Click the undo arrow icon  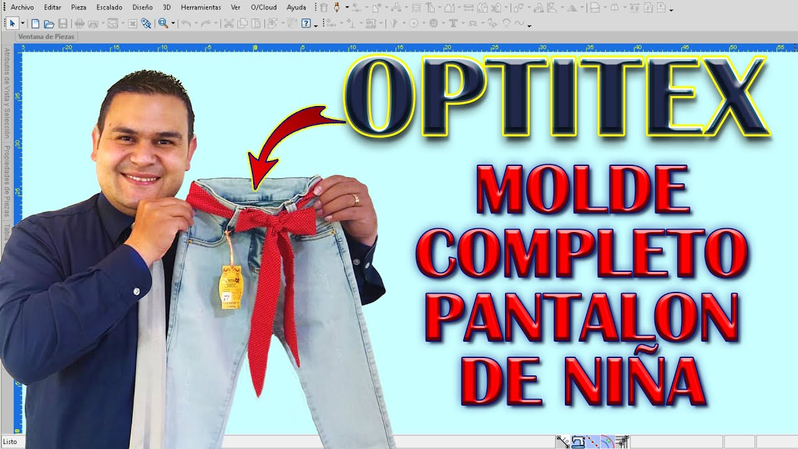[x=186, y=23]
